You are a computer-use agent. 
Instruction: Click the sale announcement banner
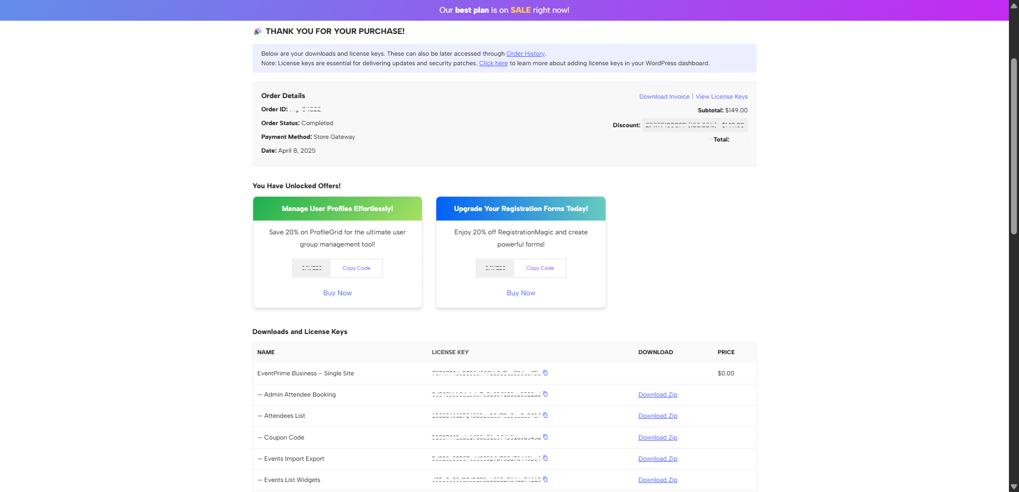(504, 10)
